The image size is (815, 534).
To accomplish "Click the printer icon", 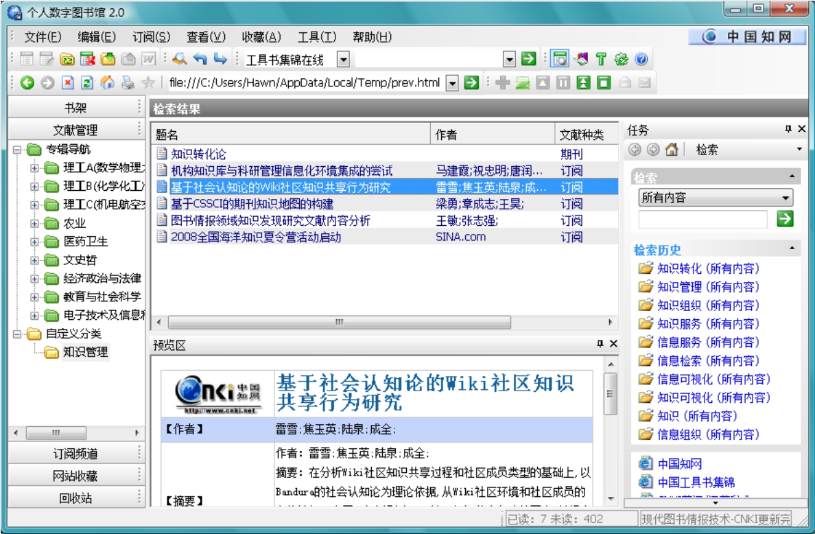I will coord(128,82).
